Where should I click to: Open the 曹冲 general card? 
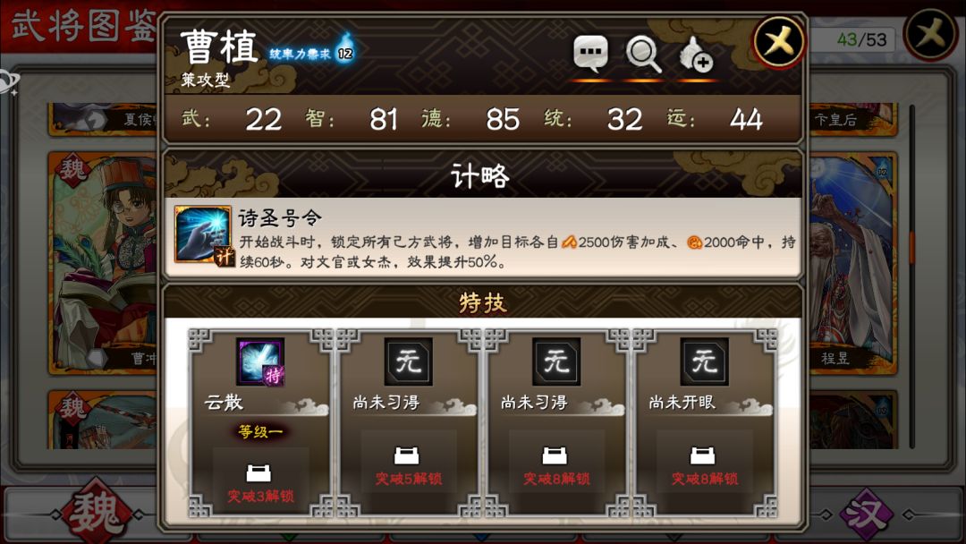[102, 262]
